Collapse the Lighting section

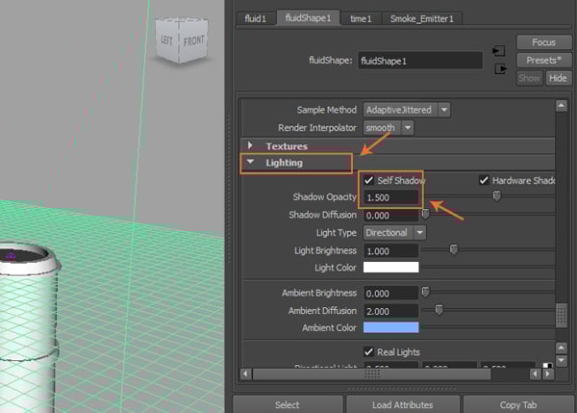250,162
